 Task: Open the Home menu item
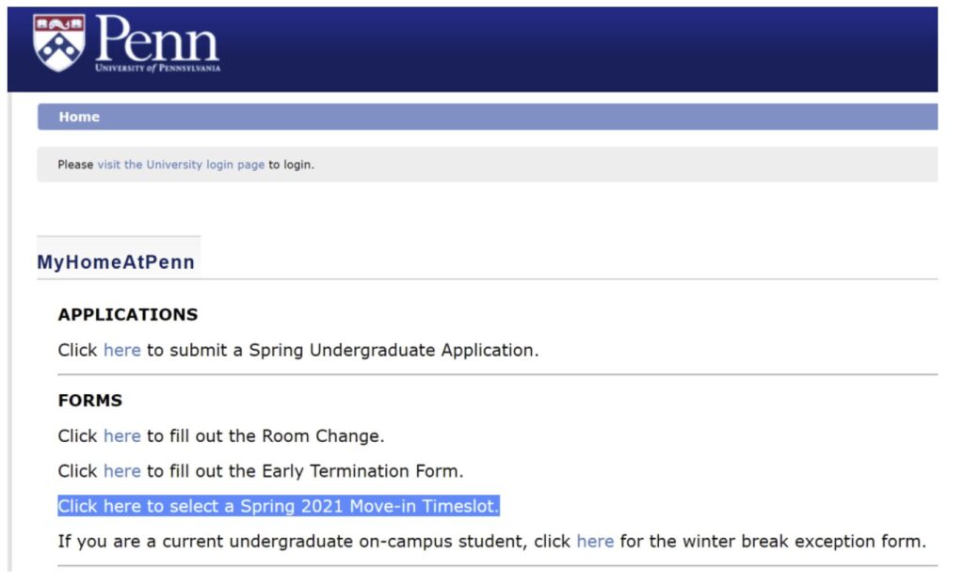coord(79,117)
